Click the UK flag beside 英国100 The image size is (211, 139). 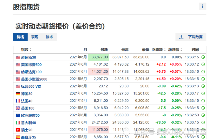point(18,108)
